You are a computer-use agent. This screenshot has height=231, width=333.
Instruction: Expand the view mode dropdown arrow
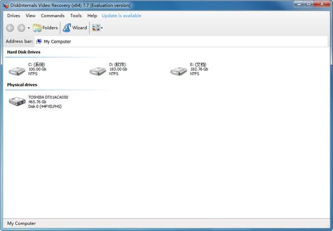coord(102,28)
